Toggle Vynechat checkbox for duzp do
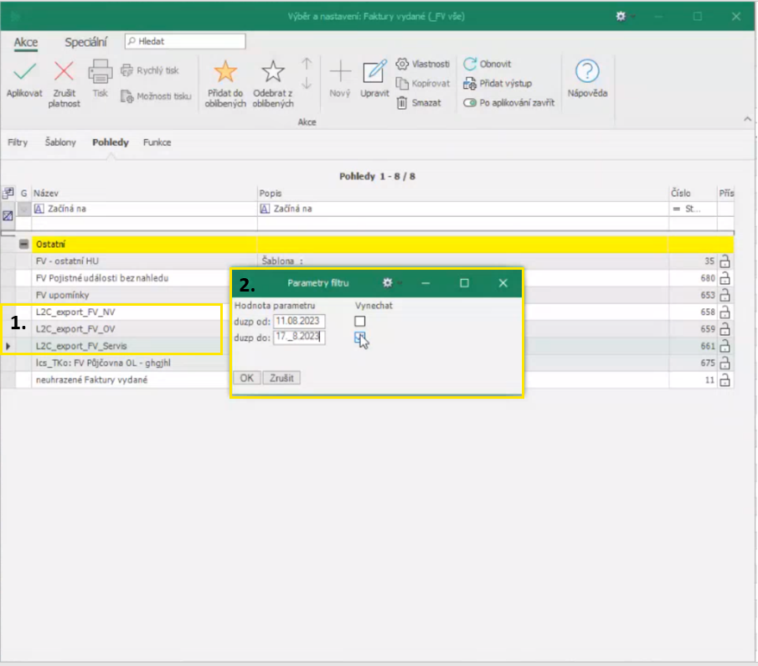The height and width of the screenshot is (666, 758). tap(360, 338)
